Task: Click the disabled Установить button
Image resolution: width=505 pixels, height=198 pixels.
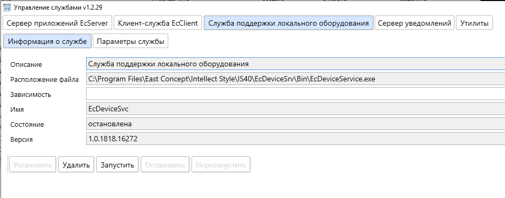Action: point(33,165)
